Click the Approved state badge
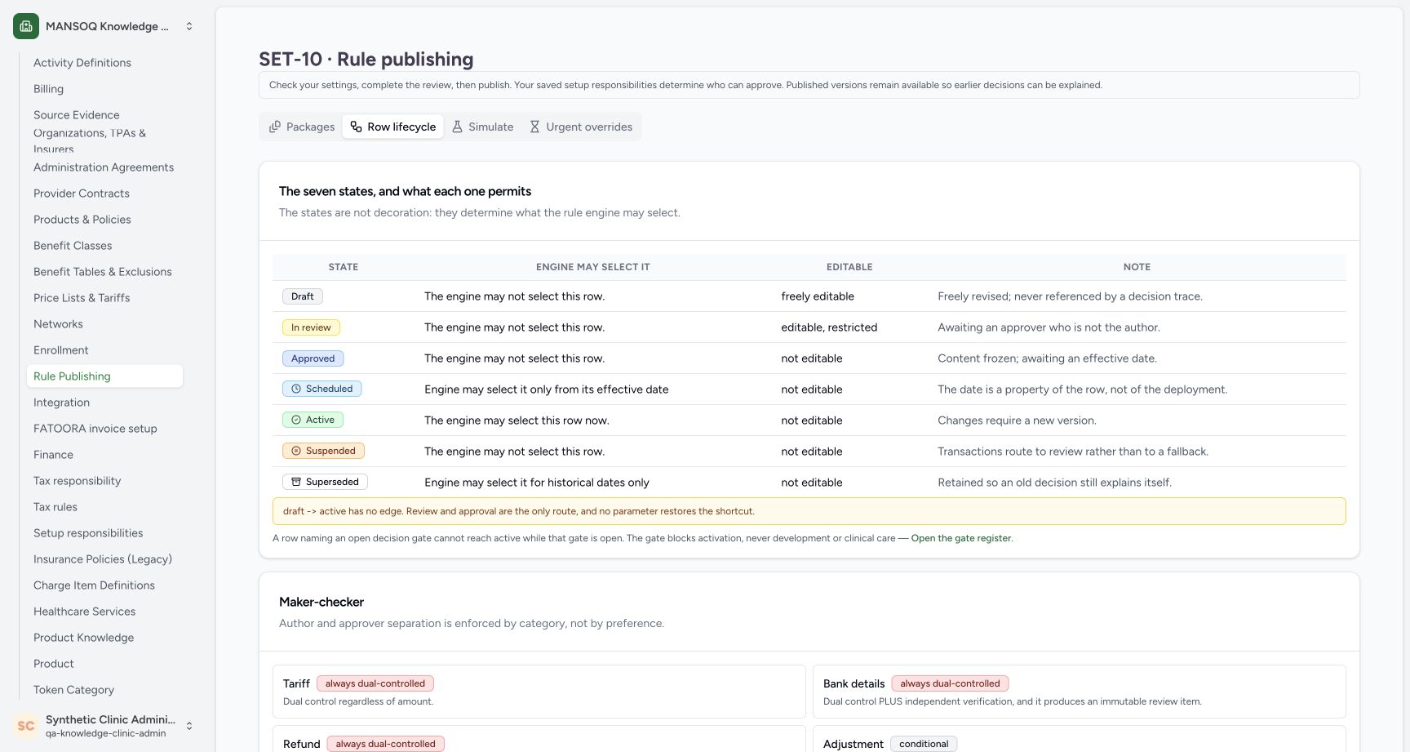 [313, 358]
